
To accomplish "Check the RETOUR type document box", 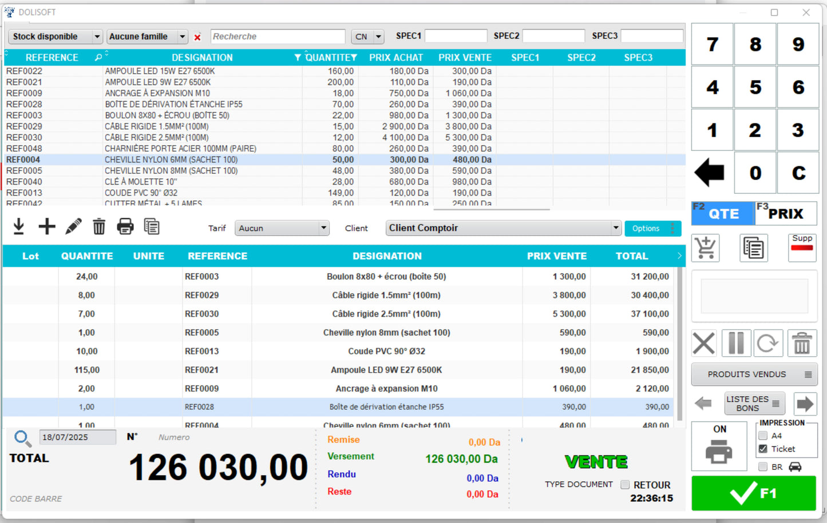I will click(x=625, y=485).
